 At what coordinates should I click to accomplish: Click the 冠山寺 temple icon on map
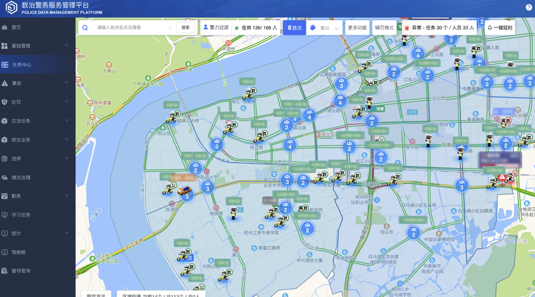387,226
